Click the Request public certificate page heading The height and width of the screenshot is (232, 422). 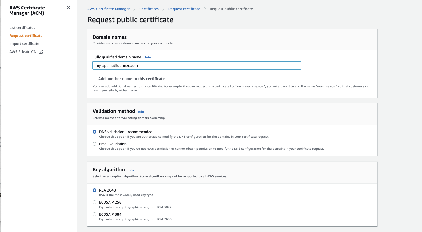(x=130, y=20)
